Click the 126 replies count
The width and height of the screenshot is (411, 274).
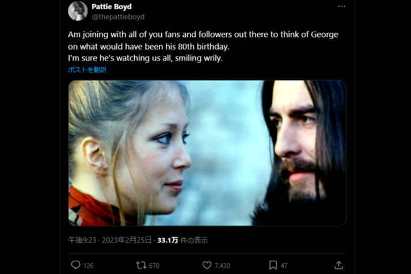89,265
